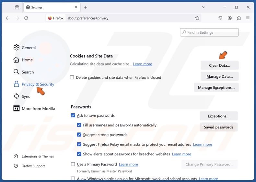
Task: Open Firefox Support link
Action: 33,166
